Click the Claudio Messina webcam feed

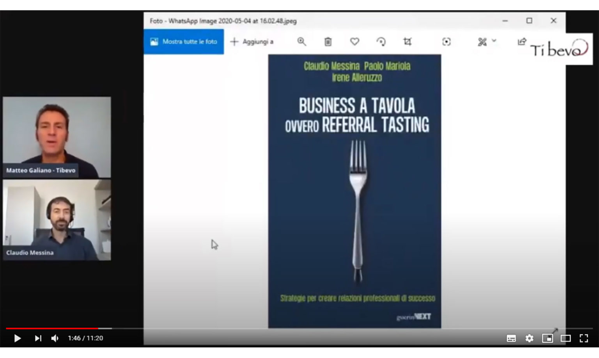coord(57,220)
